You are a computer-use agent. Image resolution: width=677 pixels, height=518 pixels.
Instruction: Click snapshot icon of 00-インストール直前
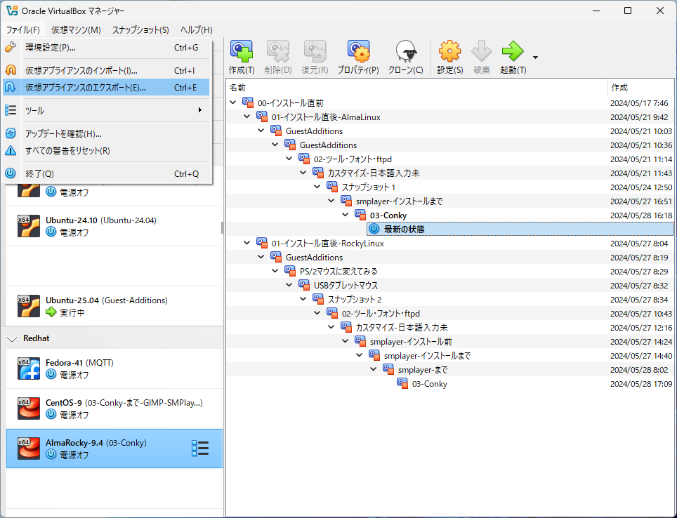pyautogui.click(x=248, y=102)
